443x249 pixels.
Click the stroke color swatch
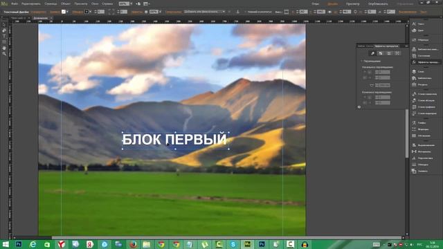coord(87,12)
